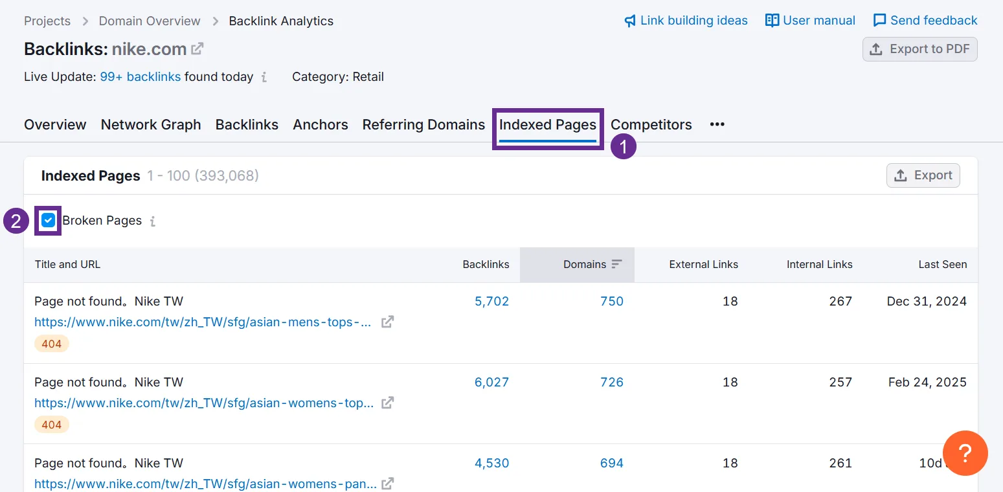
Task: Uncheck the Broken Pages checkbox
Action: [x=49, y=221]
